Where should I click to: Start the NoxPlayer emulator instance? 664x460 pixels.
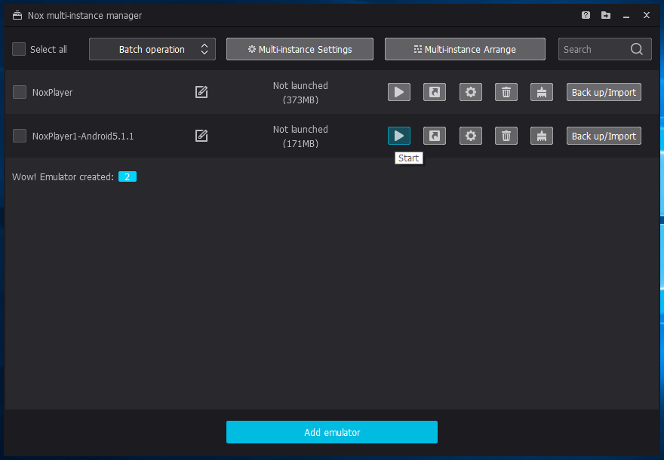[399, 92]
